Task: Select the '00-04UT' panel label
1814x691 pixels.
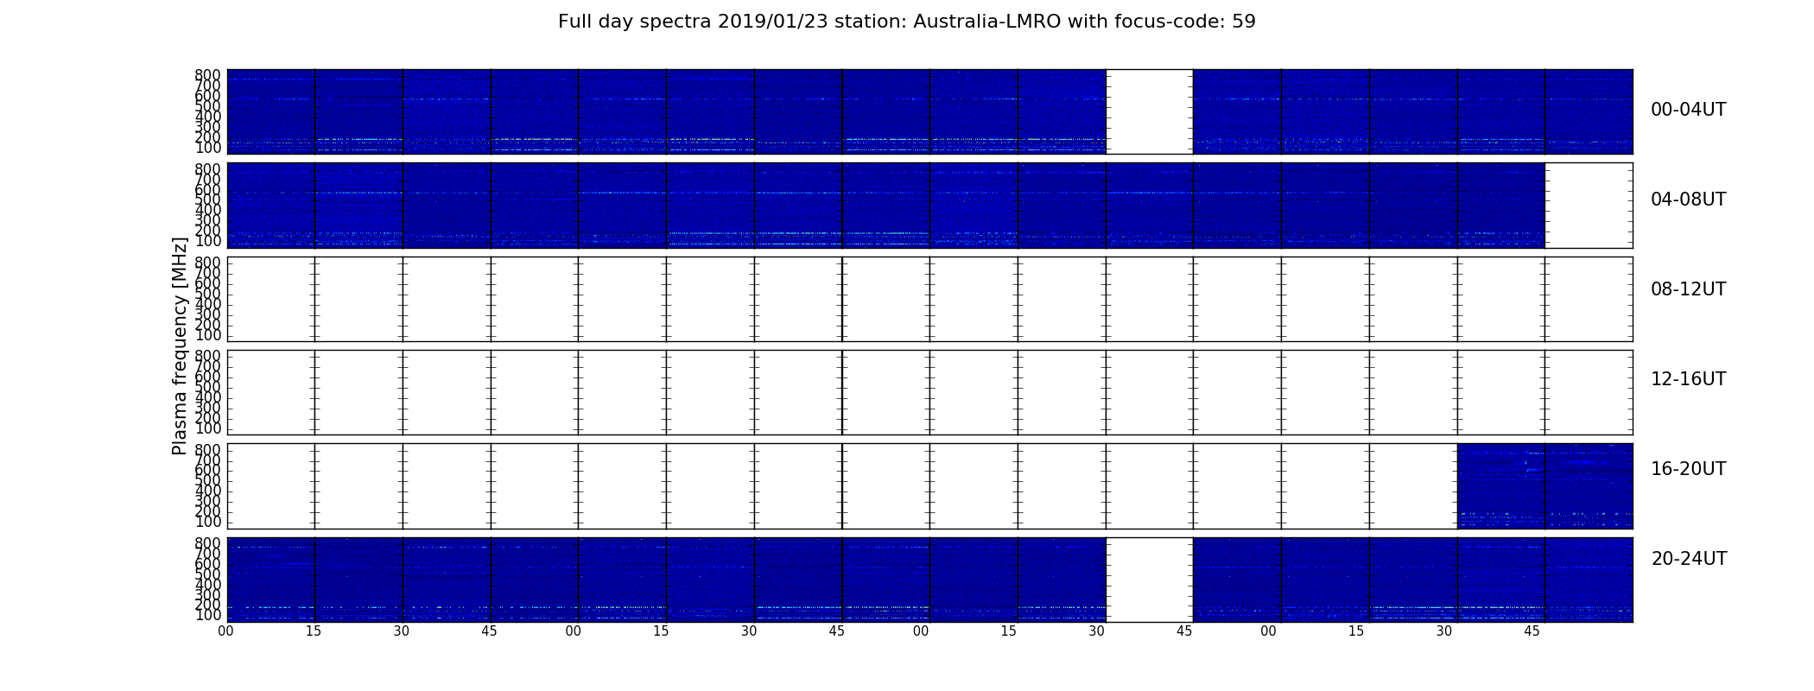Action: point(1688,110)
